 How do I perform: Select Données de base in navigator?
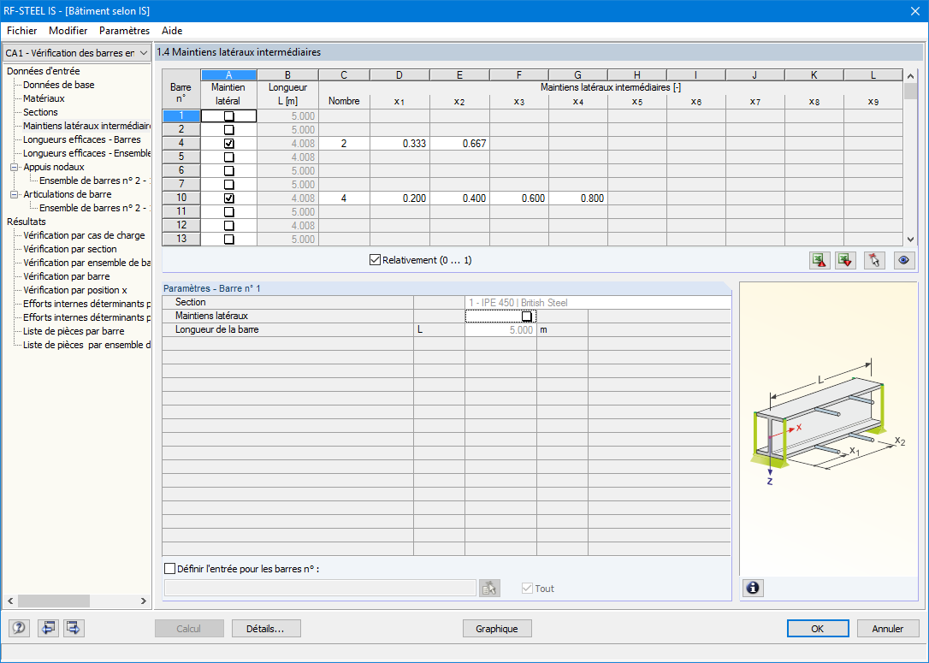[x=59, y=85]
